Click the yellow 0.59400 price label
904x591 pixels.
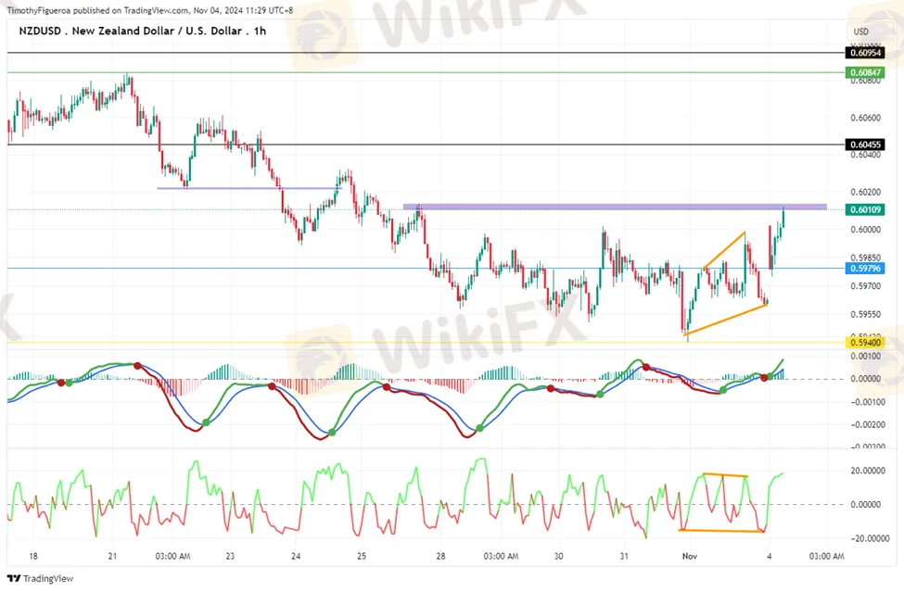pyautogui.click(x=865, y=343)
